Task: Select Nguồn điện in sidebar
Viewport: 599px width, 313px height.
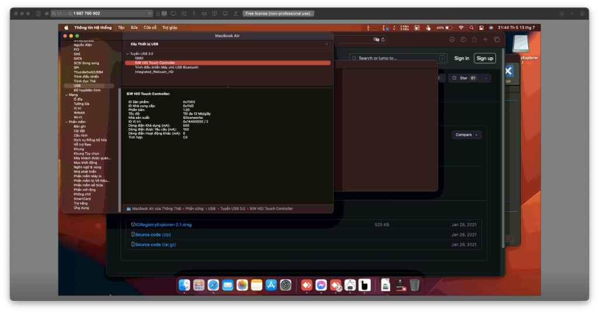Action: tap(83, 44)
